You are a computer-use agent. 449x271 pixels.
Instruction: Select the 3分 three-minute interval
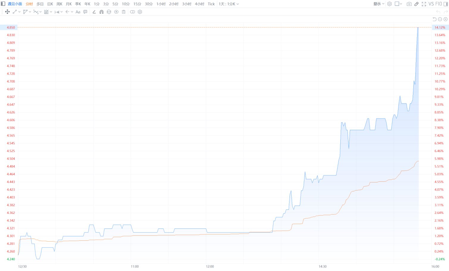click(x=106, y=4)
